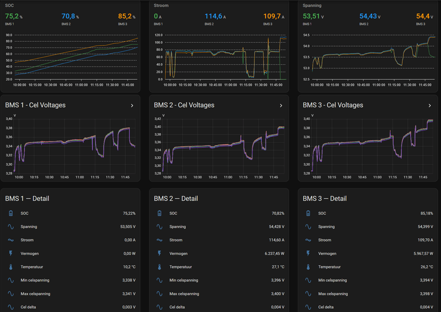Click BMS 2 Max celspanning icon
The height and width of the screenshot is (312, 441).
coord(159,294)
